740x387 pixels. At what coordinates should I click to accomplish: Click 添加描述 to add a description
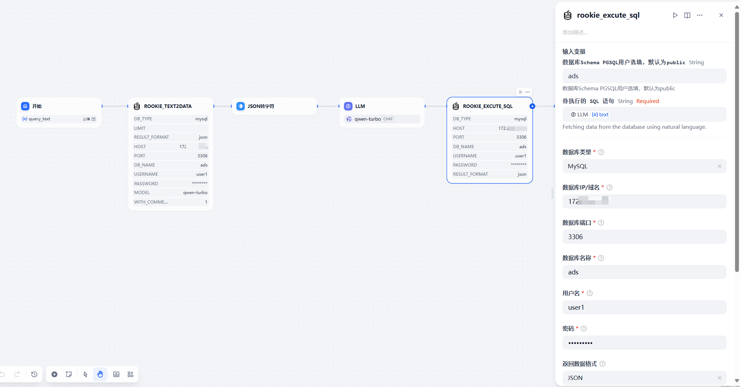pyautogui.click(x=575, y=32)
